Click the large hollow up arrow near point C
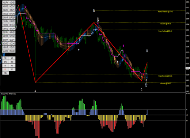Image resolution: width=190 pixels, height=138 pixels. 146,85
